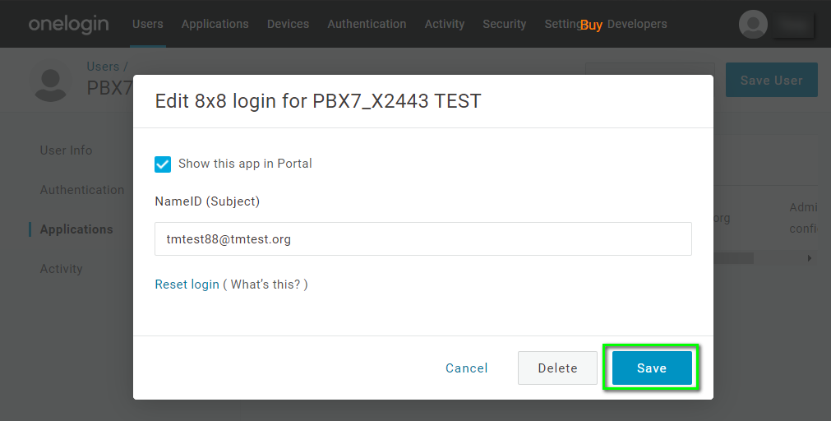The image size is (831, 421).
Task: Open the Activity menu in top bar
Action: (445, 24)
